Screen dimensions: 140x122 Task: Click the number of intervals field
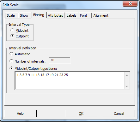(x=60, y=60)
